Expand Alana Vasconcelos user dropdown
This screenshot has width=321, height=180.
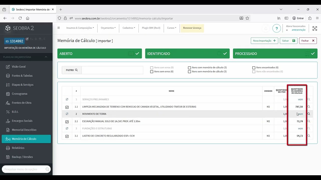click(287, 30)
